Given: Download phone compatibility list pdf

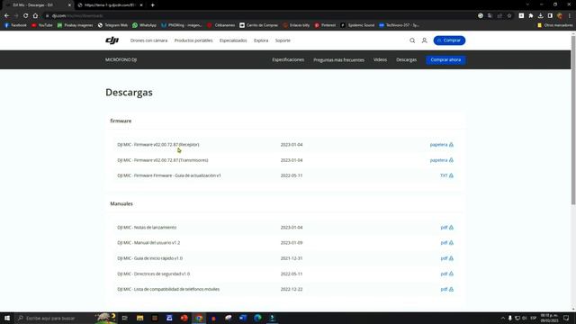Looking at the screenshot, I should pyautogui.click(x=447, y=289).
